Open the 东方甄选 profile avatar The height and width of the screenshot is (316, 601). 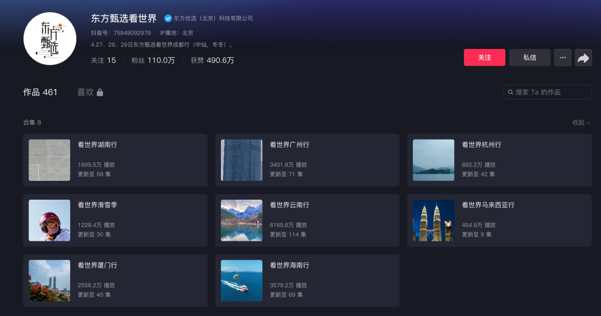pos(50,39)
